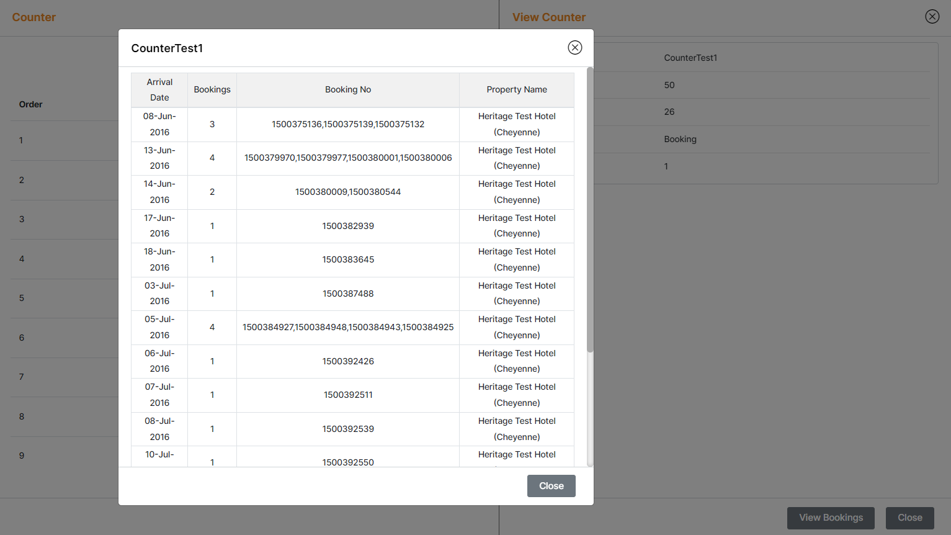Click the 17-Jun-2016 arrival date cell
Viewport: 951px width, 535px height.
point(159,226)
